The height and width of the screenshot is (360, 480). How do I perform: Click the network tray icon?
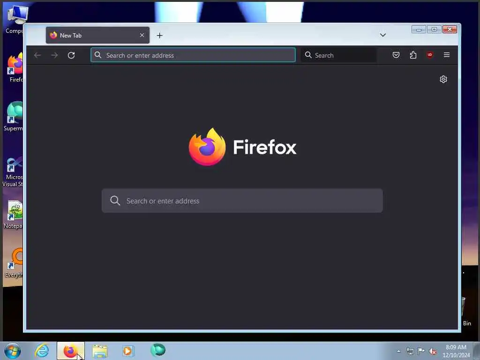point(410,352)
